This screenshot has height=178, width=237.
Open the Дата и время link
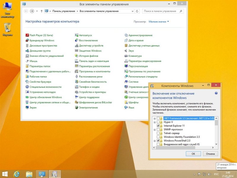point(136,40)
